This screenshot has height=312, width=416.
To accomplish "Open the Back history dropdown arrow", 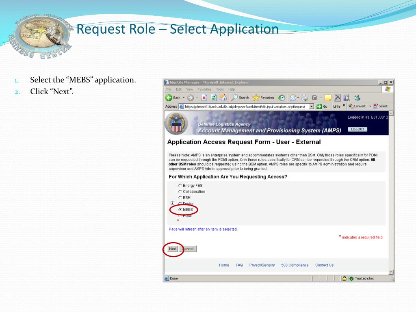I will coord(184,98).
